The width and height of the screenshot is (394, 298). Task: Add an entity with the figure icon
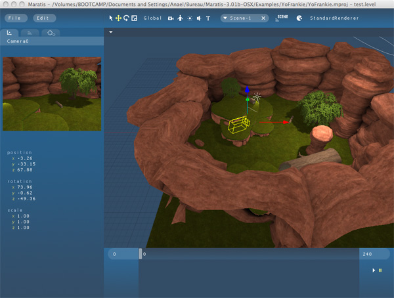(180, 18)
